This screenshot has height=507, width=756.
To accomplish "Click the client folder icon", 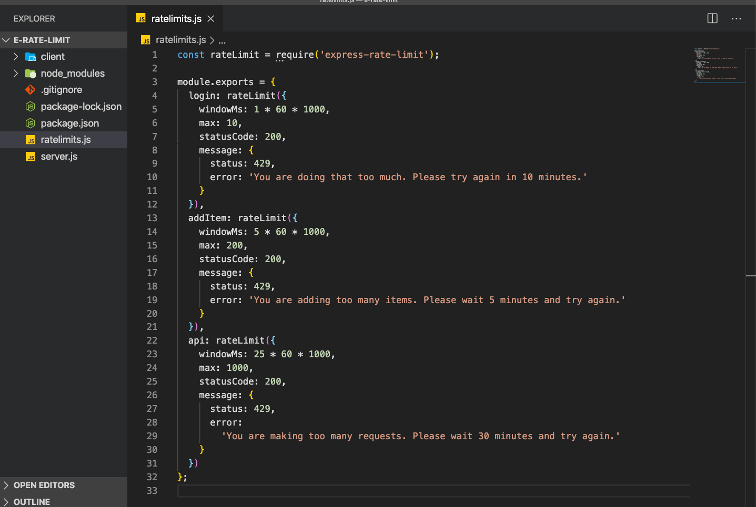I will tap(31, 57).
